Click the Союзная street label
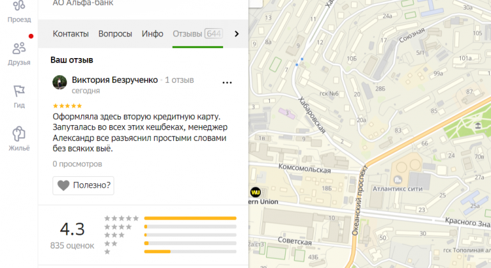Image resolution: width=491 pixels, height=268 pixels. [412, 35]
